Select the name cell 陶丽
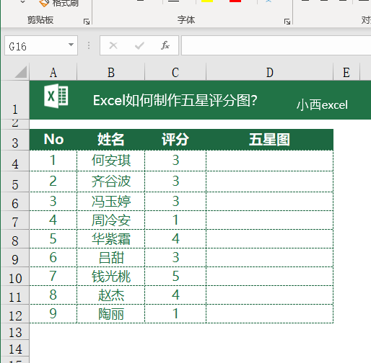Screen dimensions: 371x363 click(x=111, y=313)
